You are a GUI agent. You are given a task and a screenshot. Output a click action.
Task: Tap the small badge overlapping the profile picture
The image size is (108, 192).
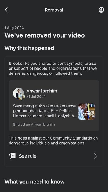point(22,97)
